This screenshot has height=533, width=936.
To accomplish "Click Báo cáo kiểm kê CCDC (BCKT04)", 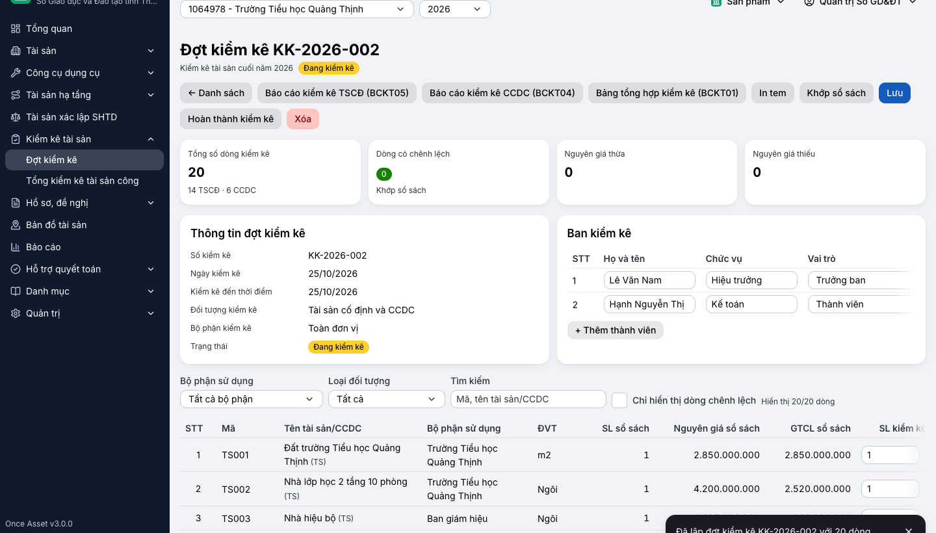I will 502,93.
